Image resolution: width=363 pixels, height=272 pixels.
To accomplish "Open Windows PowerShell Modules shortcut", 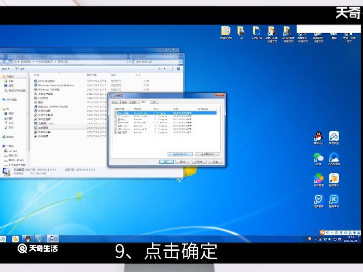I will [x=54, y=85].
